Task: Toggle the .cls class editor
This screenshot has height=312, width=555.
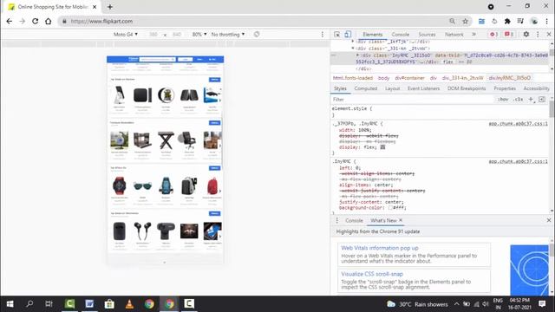Action: tap(519, 100)
